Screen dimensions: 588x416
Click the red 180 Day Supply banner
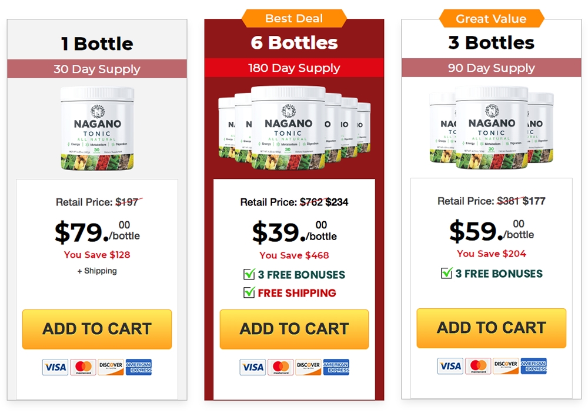[x=294, y=68]
